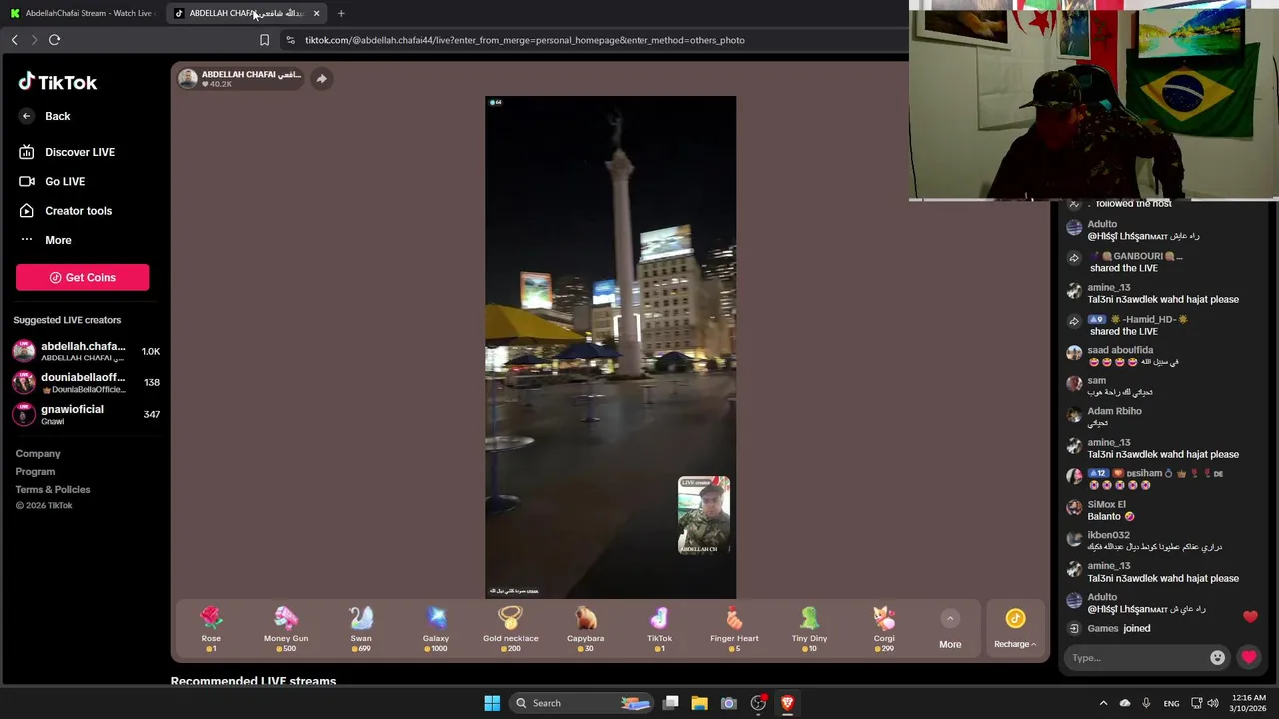
Task: Expand More gifts list
Action: click(950, 630)
